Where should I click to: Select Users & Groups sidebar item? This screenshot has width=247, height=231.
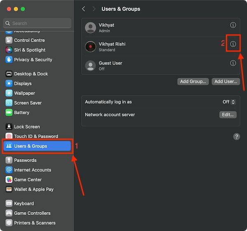coord(37,146)
